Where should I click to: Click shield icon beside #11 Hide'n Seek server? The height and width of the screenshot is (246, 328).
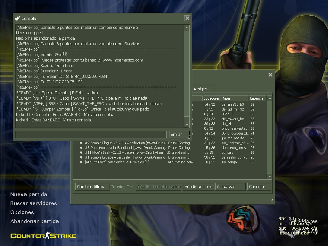81,152
